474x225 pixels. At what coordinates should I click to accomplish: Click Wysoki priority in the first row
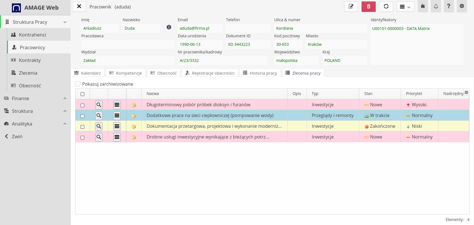417,105
